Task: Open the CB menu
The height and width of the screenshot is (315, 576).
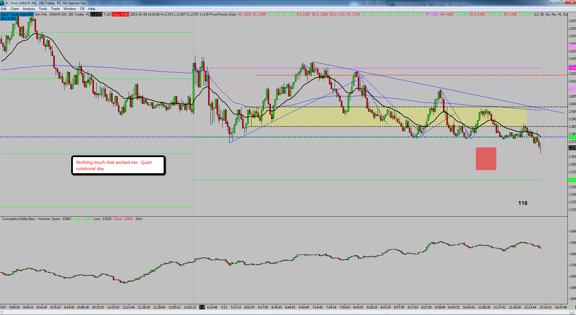Action: (82, 9)
